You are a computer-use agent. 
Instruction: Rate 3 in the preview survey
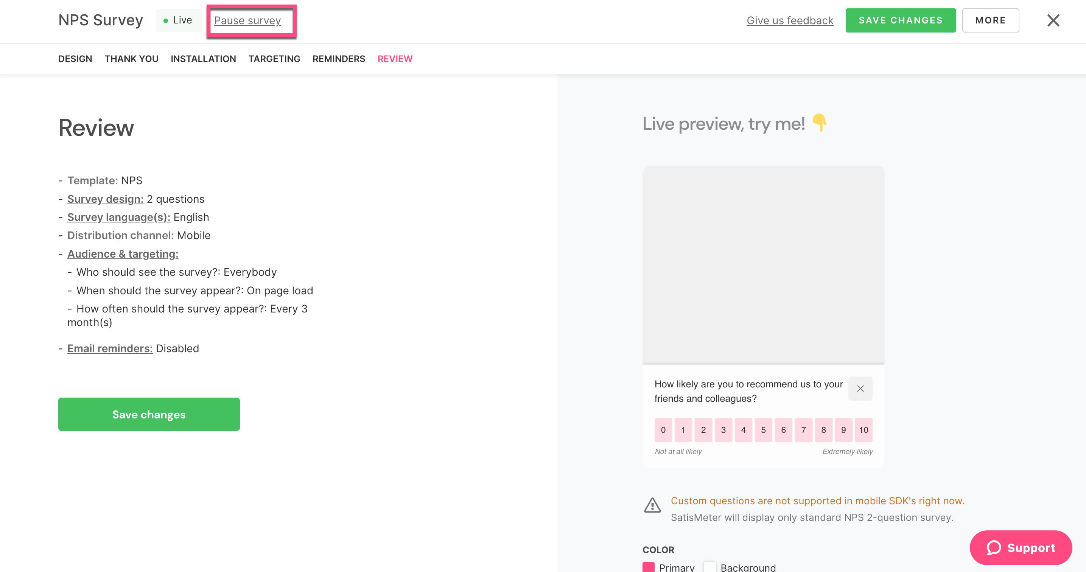tap(723, 429)
